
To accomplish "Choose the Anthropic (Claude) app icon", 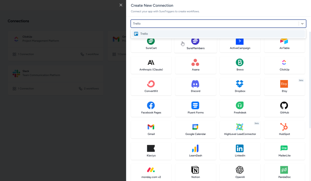I will [151, 62].
